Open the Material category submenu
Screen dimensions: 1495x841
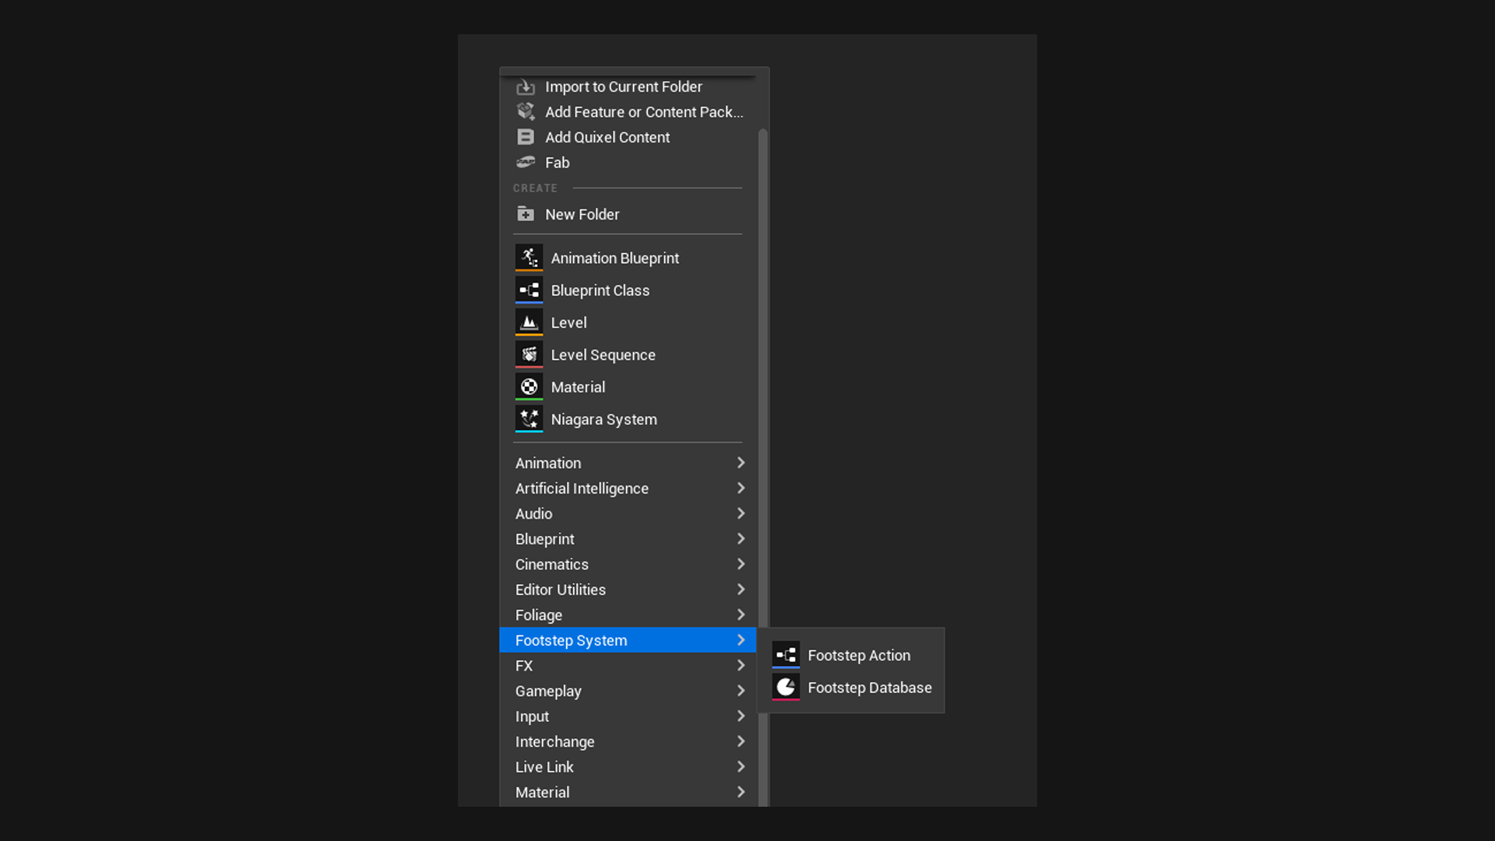628,792
